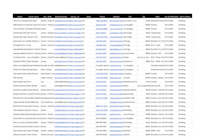
Task: Select the 'zip not specified' cell
Action: point(144,86)
